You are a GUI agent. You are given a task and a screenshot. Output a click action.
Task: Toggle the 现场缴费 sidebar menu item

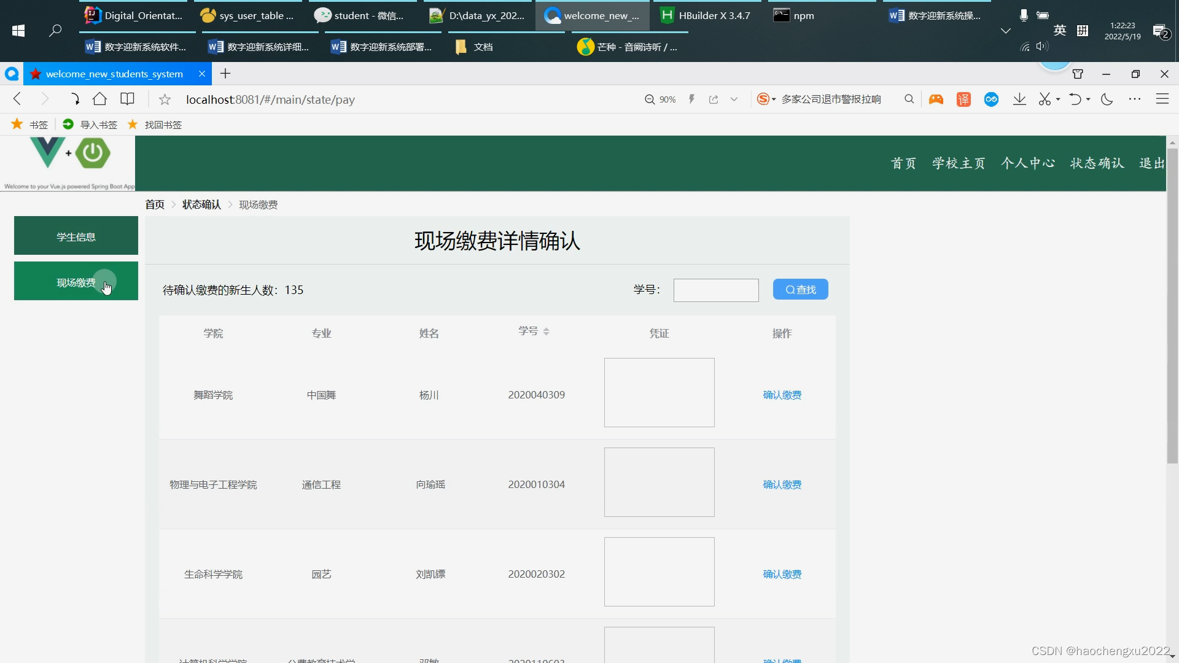click(x=76, y=282)
